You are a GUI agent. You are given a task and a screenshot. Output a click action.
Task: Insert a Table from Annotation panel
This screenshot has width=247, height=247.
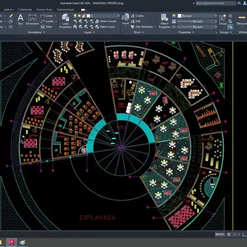(46, 27)
